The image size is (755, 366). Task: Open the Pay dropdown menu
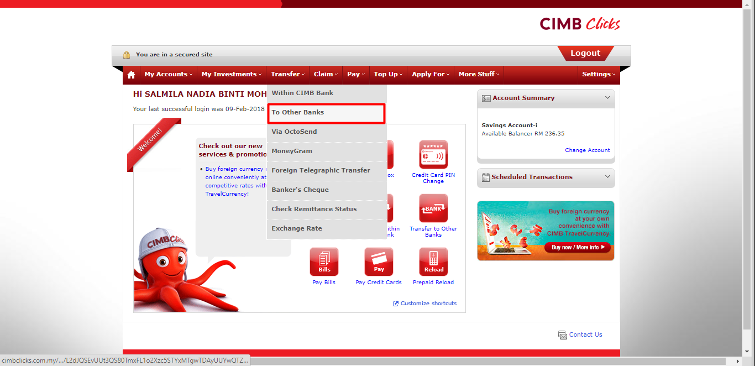pos(355,74)
